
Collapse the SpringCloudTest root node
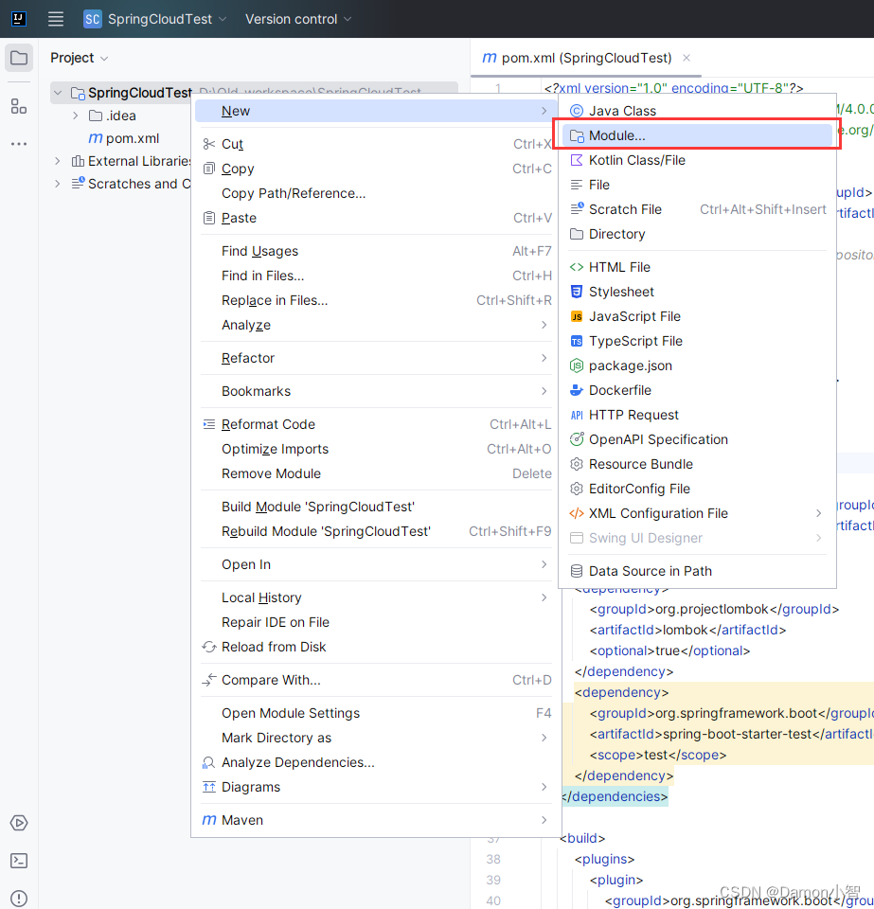58,93
